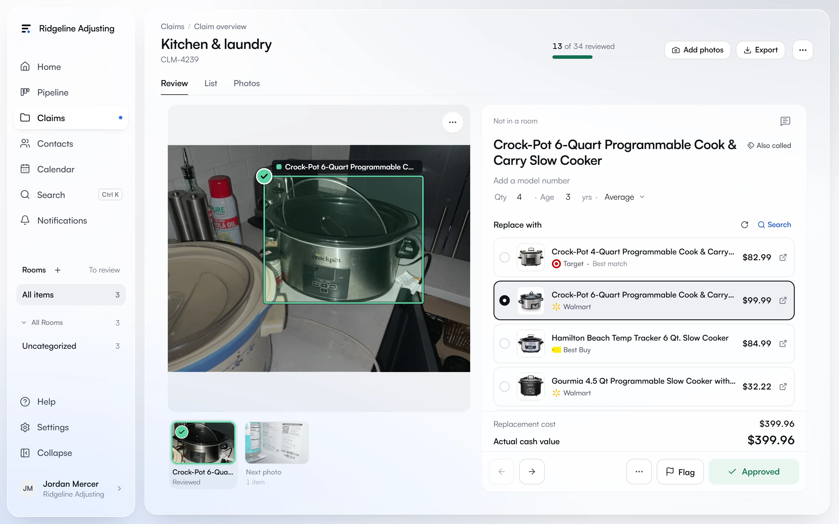Screen dimensions: 839x524
Task: Open external link for $82.99 item
Action: coord(783,257)
